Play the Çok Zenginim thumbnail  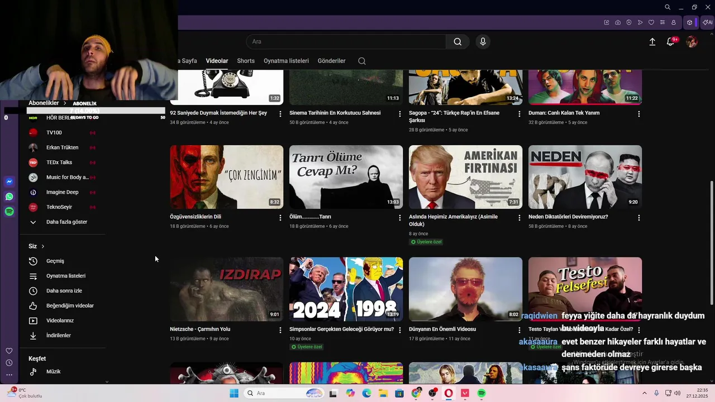point(226,177)
